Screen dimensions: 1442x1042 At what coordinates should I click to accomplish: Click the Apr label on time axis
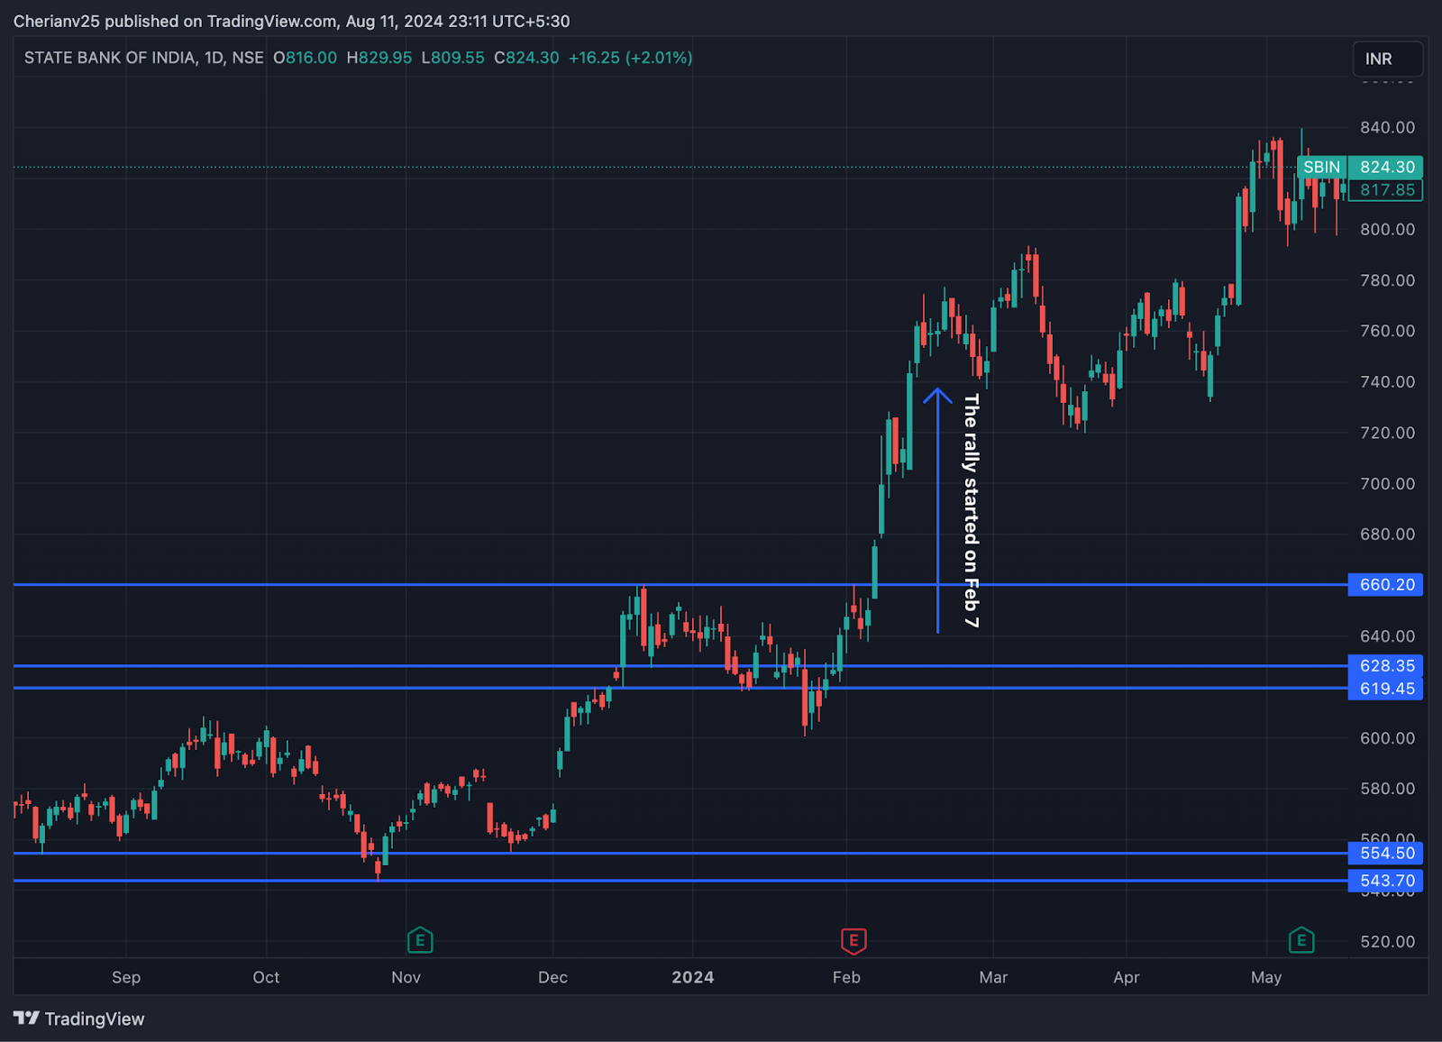[1126, 977]
